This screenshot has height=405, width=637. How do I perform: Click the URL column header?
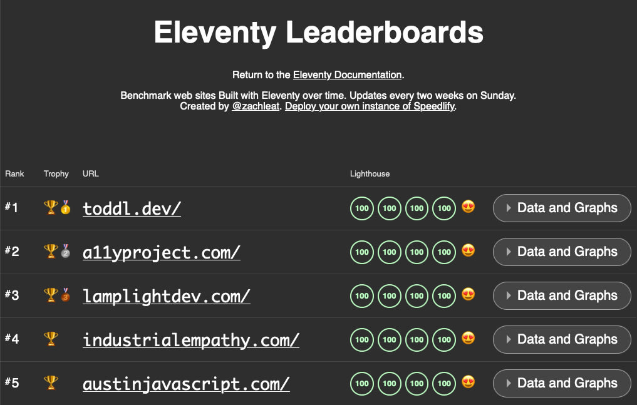pos(91,173)
